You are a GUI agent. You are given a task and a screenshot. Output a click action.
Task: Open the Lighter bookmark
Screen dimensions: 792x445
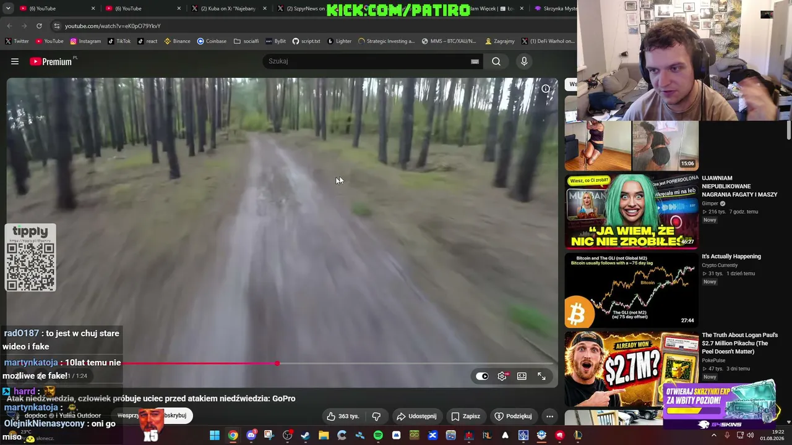coord(339,41)
